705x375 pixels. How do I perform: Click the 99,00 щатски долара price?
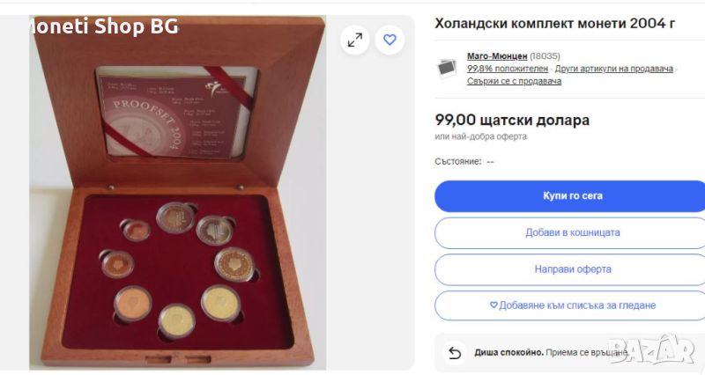(512, 120)
